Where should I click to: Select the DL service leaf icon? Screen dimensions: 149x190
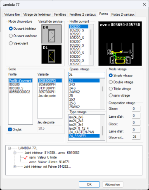pyautogui.click(x=52, y=54)
